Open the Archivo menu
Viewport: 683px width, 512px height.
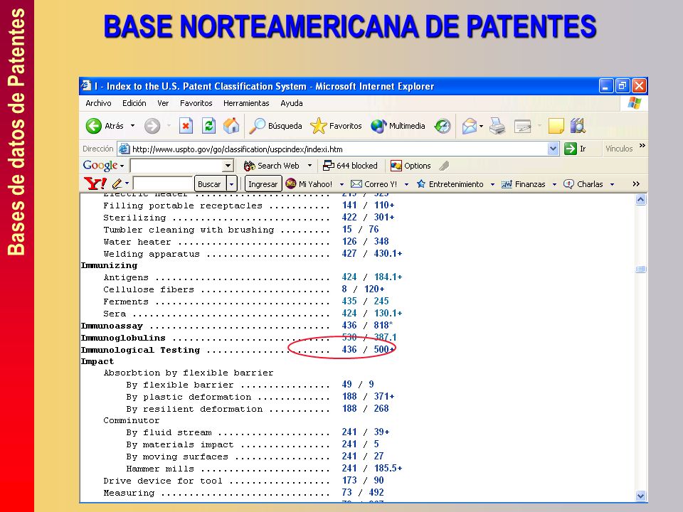pyautogui.click(x=98, y=103)
